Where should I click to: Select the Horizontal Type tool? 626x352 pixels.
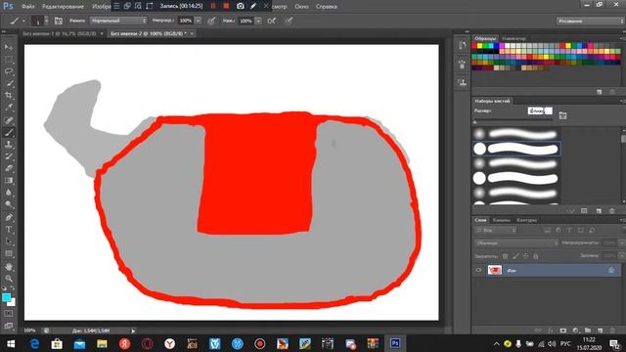9,230
